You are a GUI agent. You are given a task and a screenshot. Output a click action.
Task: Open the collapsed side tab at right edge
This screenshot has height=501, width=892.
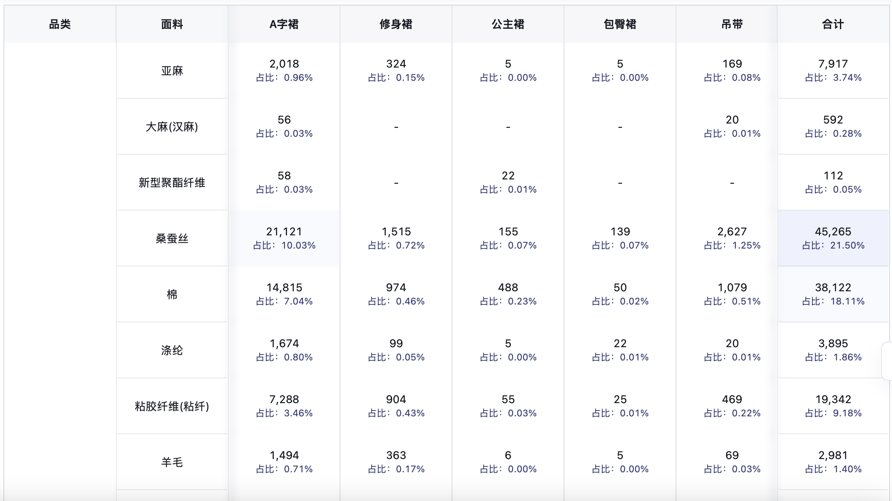point(887,361)
